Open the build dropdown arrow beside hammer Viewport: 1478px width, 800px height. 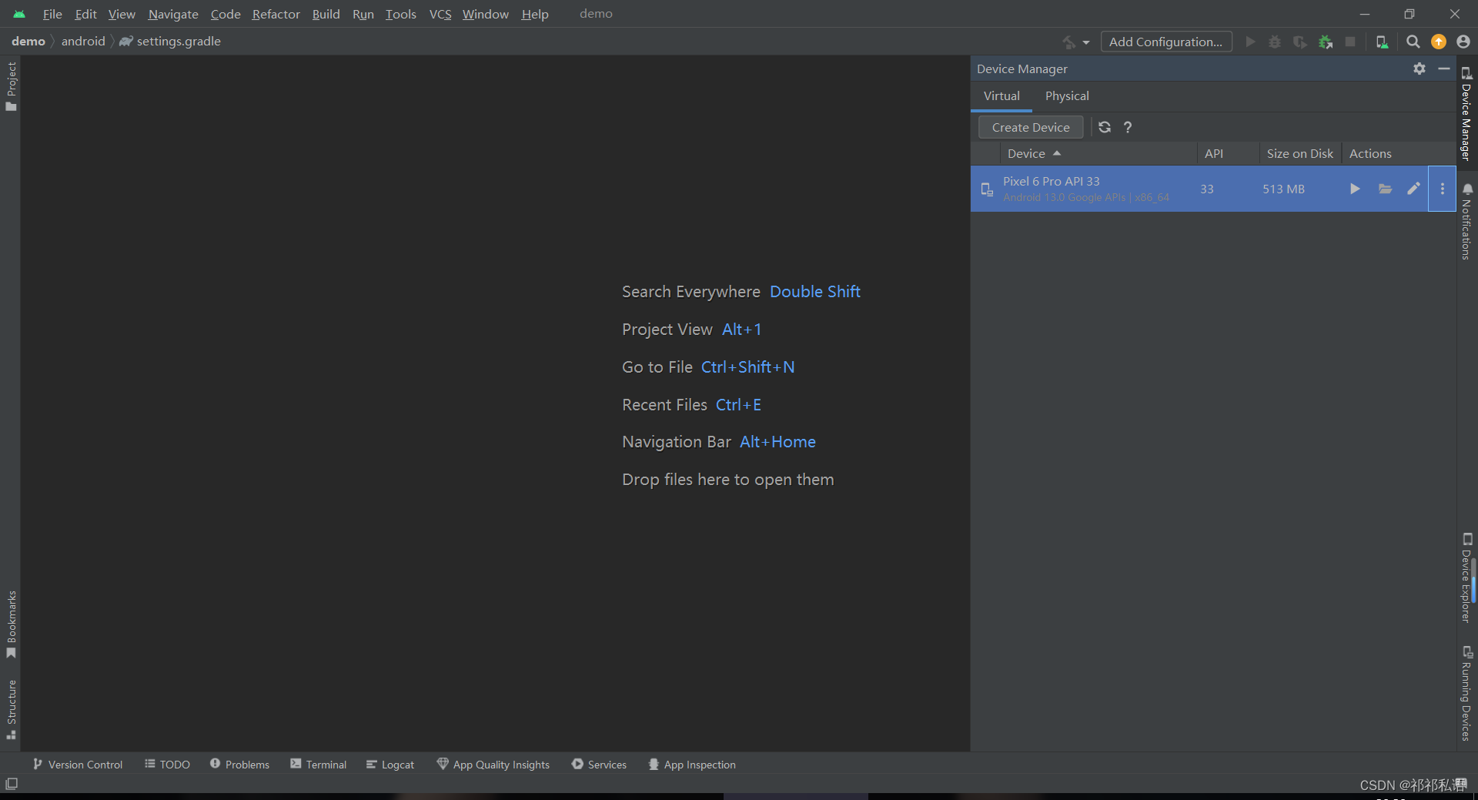(1086, 42)
